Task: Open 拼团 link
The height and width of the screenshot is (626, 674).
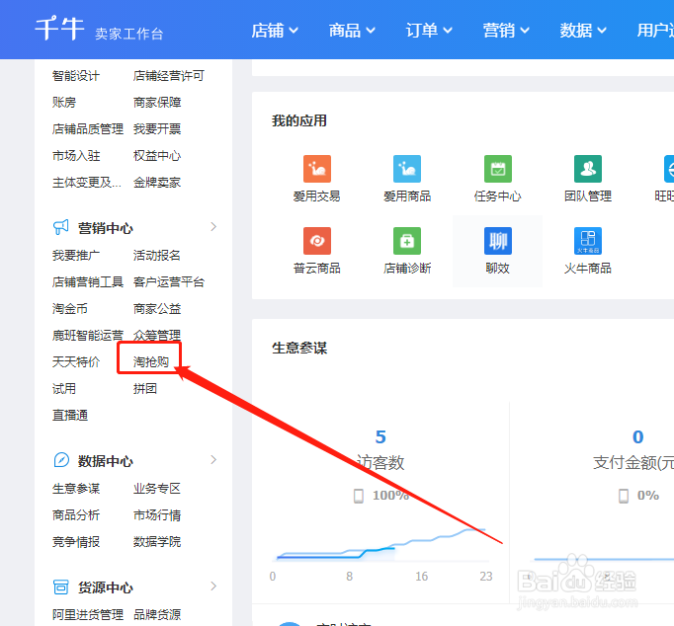Action: (145, 389)
